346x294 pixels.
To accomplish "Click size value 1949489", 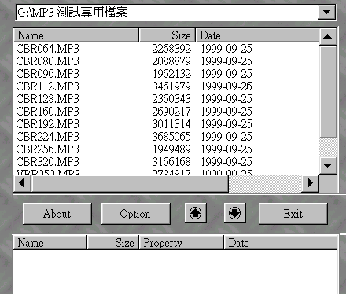I will [x=172, y=149].
